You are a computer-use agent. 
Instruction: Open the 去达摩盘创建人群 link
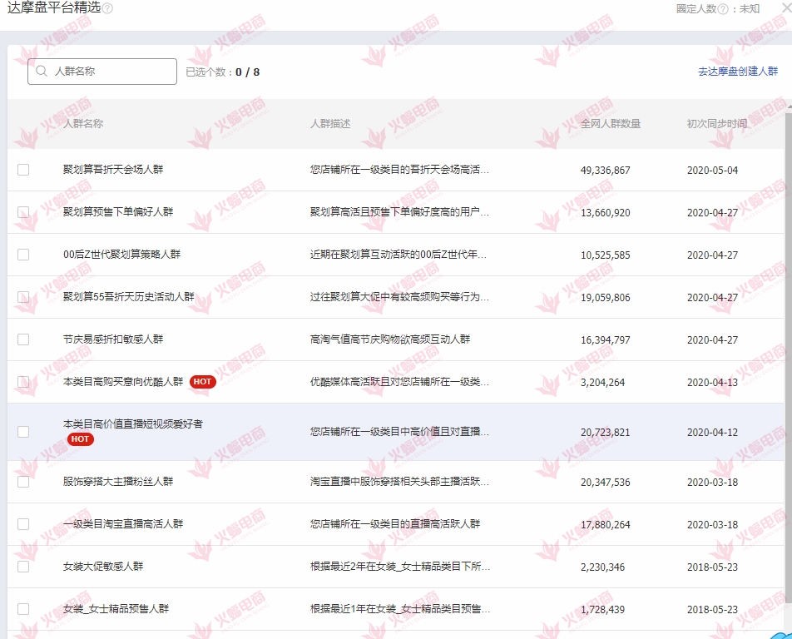[x=738, y=72]
